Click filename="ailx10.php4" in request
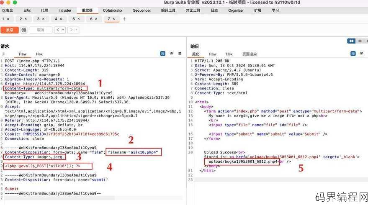The width and height of the screenshot is (368, 205). click(x=133, y=152)
